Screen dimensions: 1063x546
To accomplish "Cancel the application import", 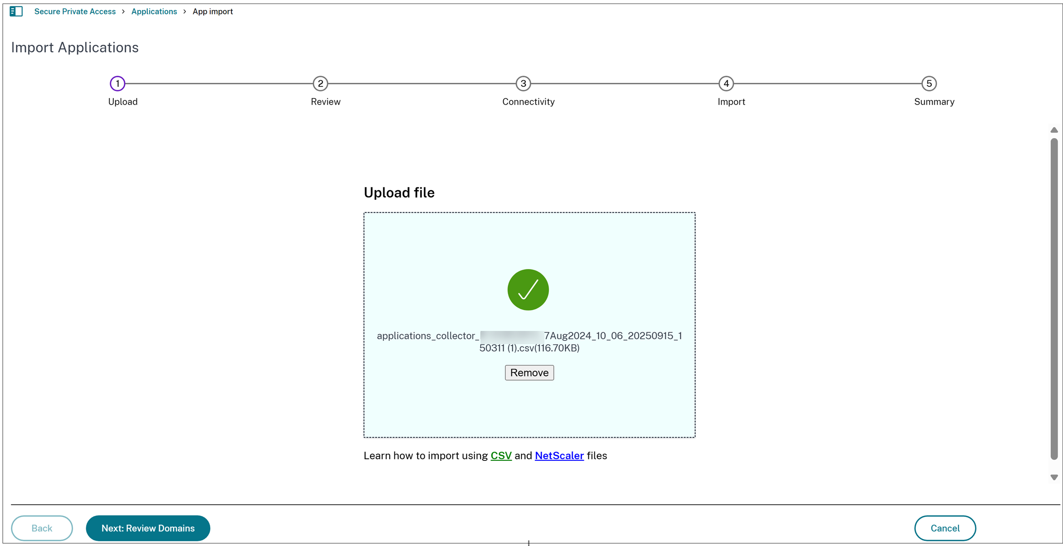I will tap(945, 528).
